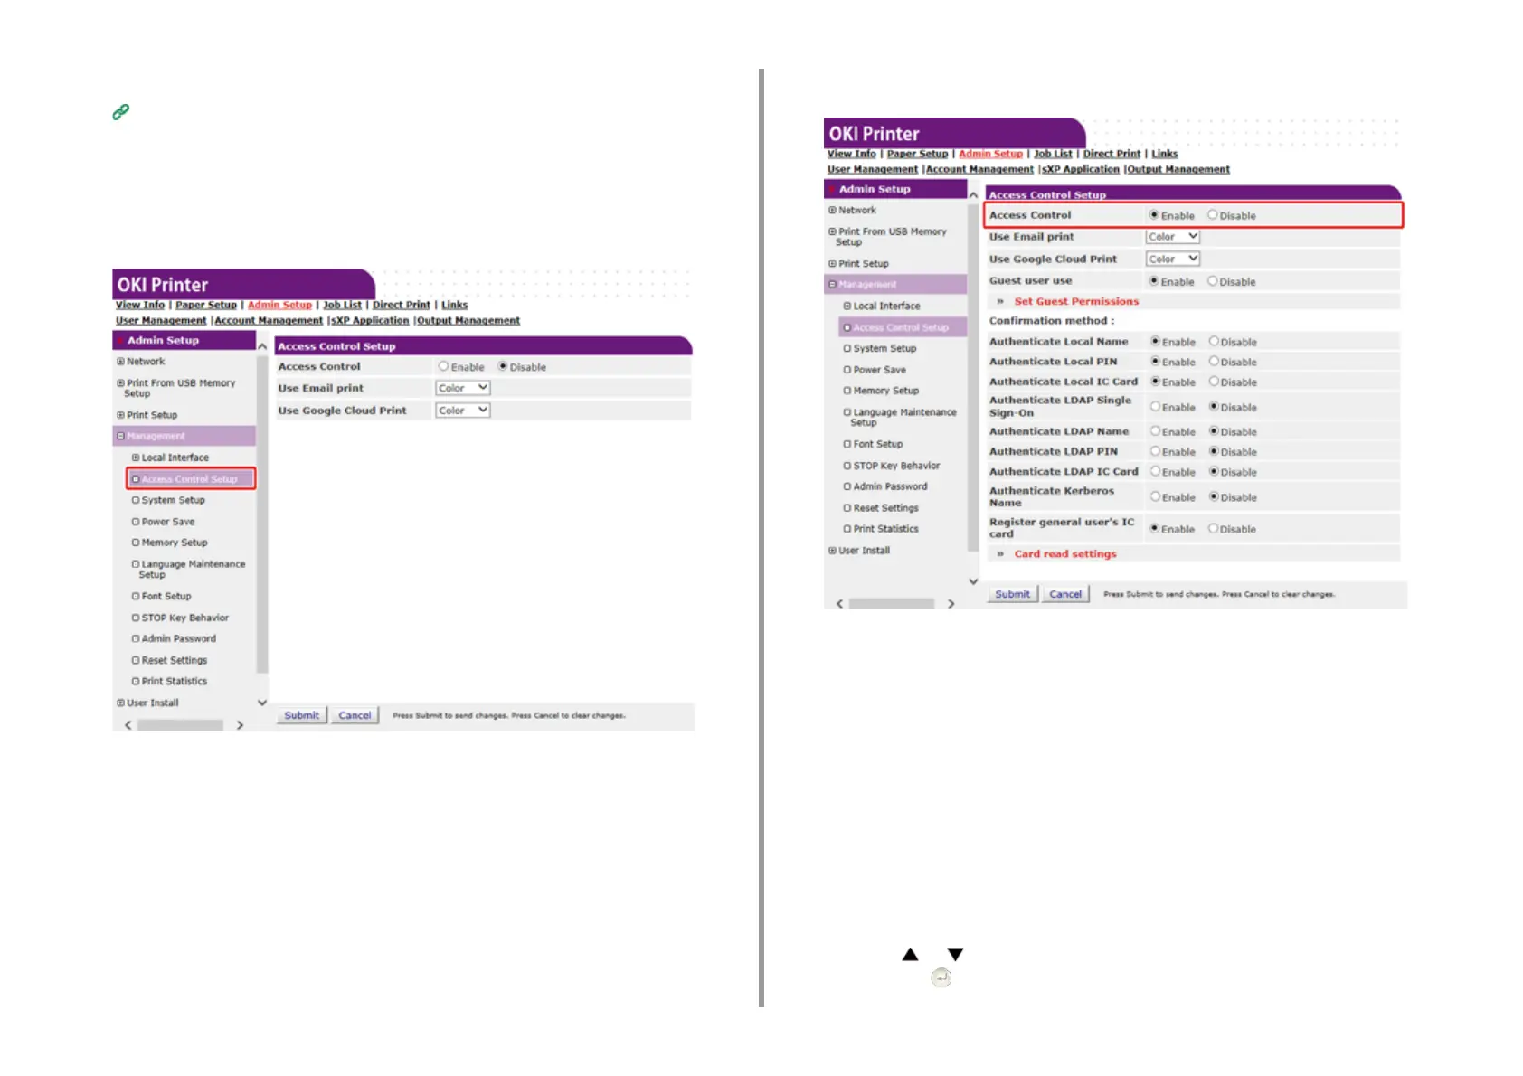Select Print Statistics in the right page

(x=886, y=529)
